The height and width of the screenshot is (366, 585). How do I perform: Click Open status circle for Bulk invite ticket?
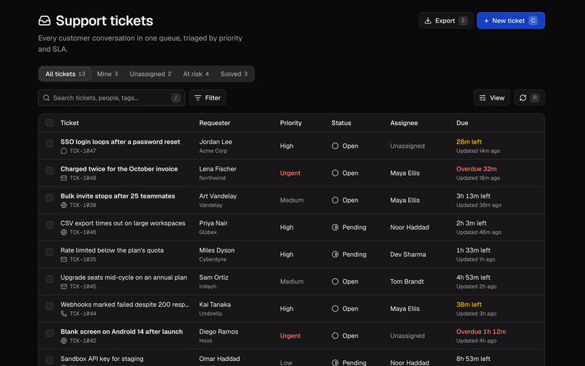pos(335,200)
